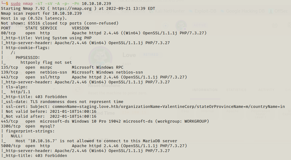291x160 pixels.
Task: Open the OffSec bookmark
Action: (x=279, y=11)
